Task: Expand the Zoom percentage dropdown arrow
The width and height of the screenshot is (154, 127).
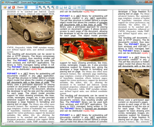Action: [37, 7]
